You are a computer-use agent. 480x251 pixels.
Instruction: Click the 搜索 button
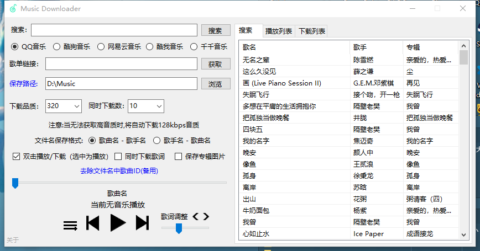pos(216,30)
